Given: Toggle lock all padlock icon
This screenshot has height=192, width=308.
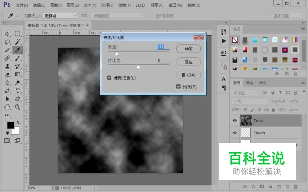Looking at the screenshot, I should coord(273,110).
